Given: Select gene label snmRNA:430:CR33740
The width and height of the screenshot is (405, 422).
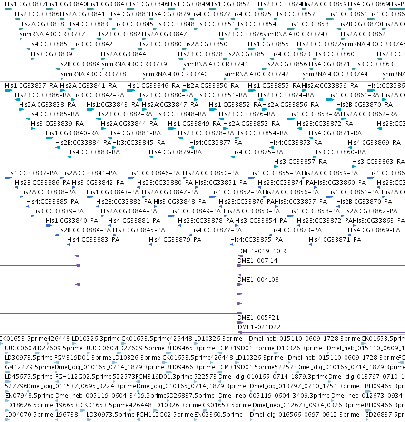Looking at the screenshot, I should click(175, 74).
